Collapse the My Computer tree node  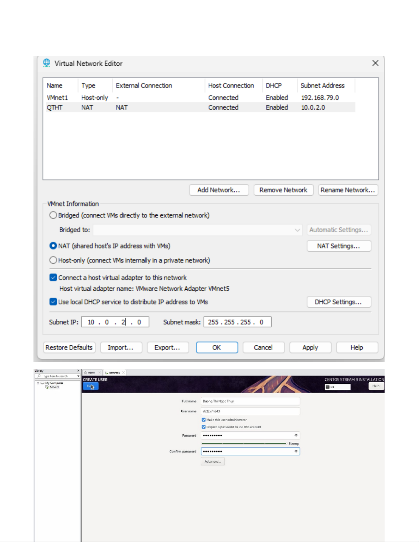tap(38, 383)
